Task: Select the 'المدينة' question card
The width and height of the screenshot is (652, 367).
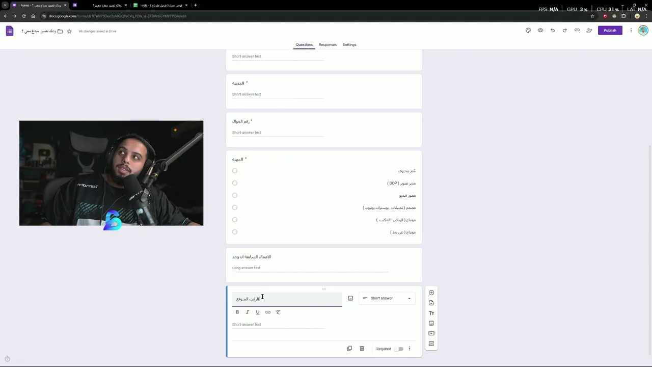Action: [324, 91]
